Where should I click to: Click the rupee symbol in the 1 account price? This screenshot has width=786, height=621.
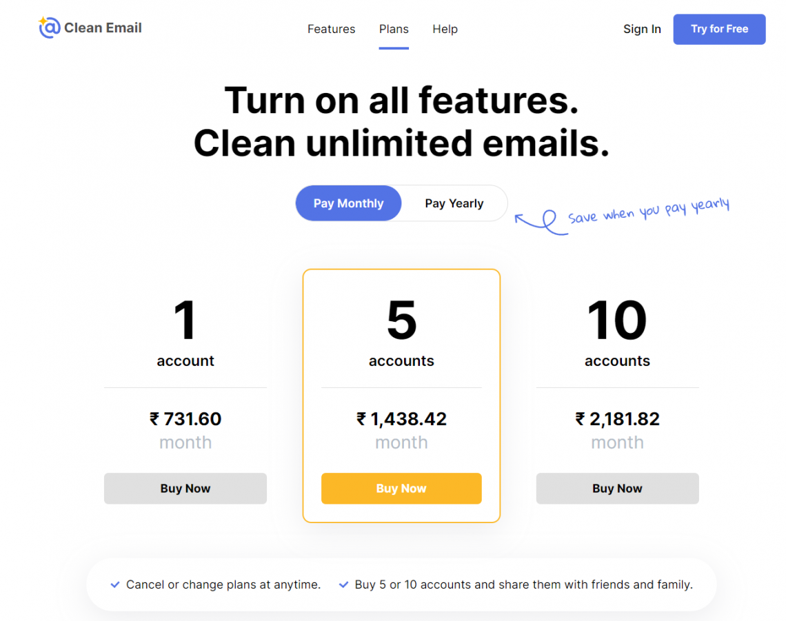153,419
